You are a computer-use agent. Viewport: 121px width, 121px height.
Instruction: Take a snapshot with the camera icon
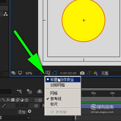point(82,73)
